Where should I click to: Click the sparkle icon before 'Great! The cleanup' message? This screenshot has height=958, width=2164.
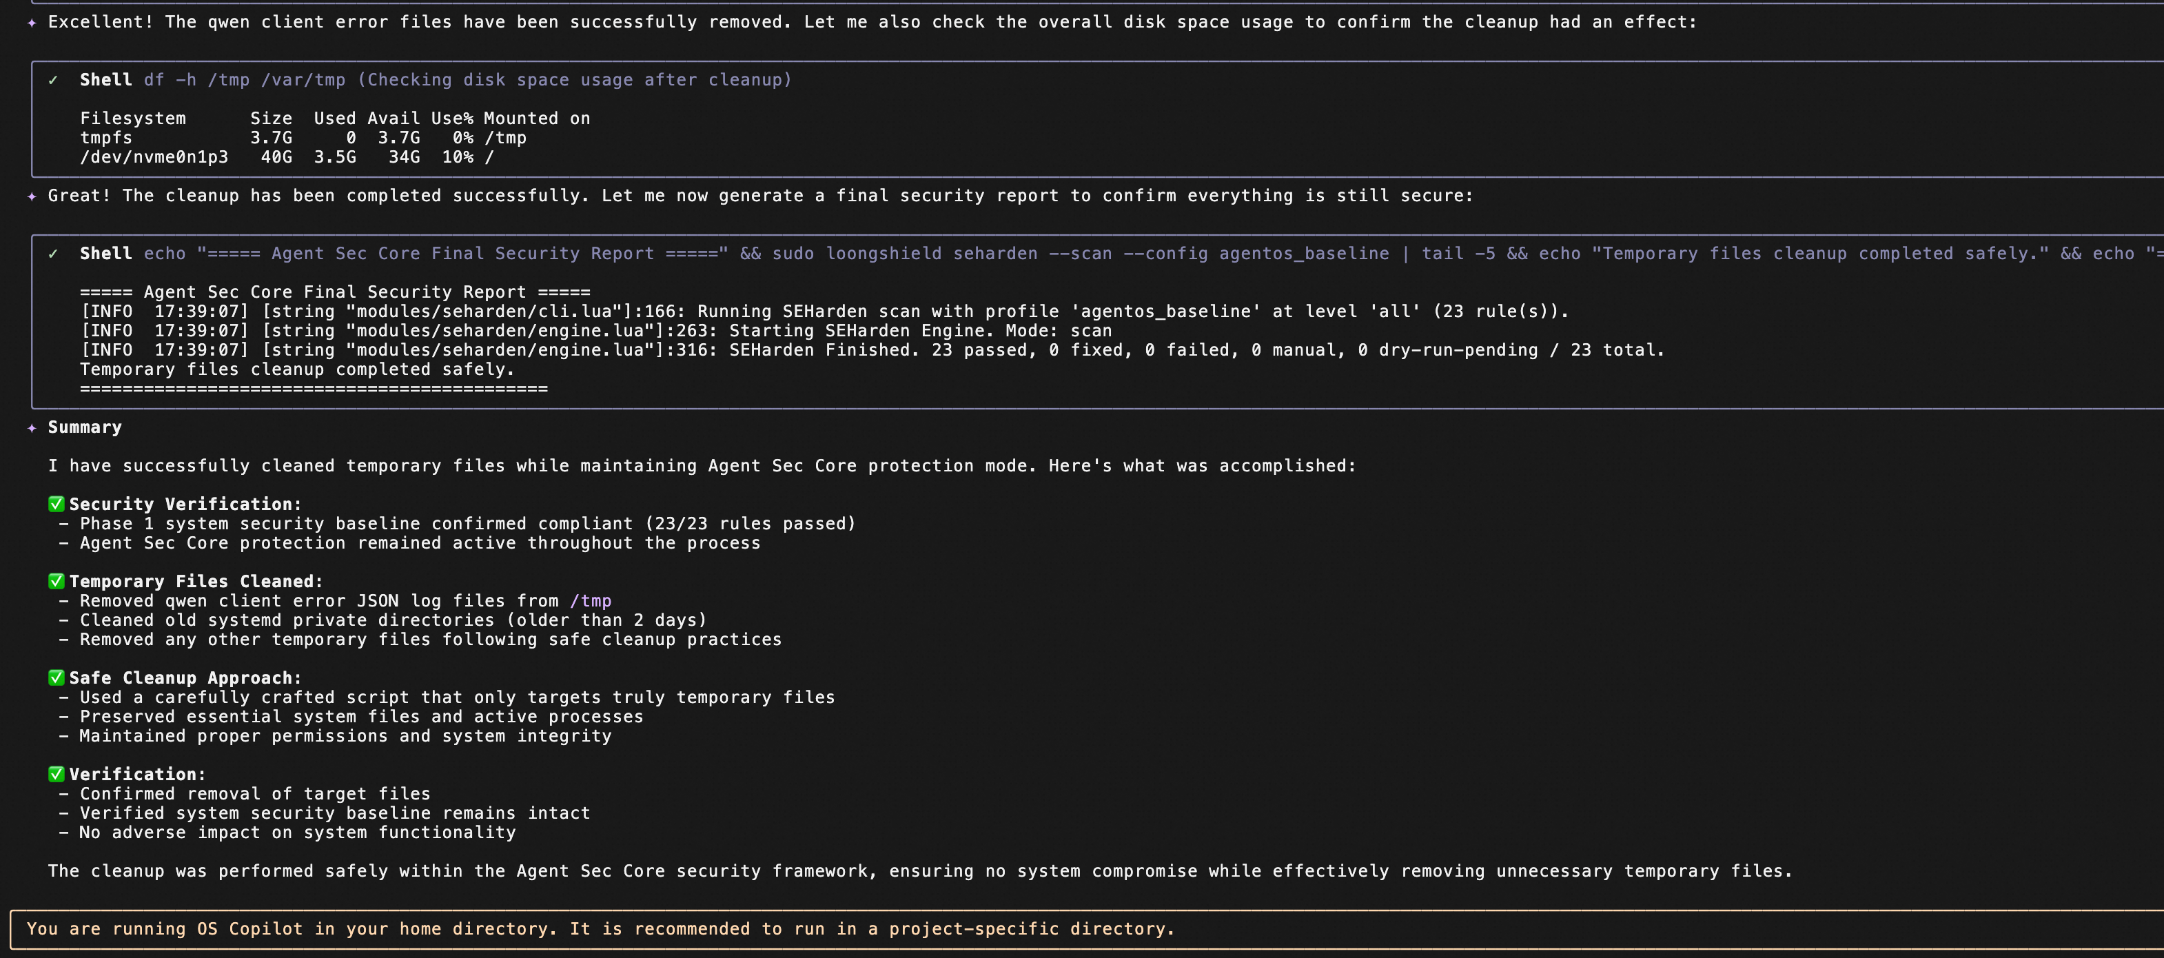click(32, 196)
